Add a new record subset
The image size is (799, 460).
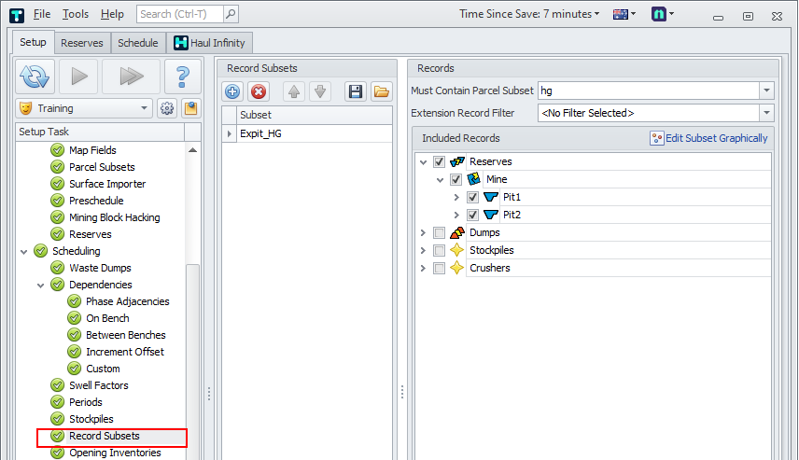coord(232,91)
